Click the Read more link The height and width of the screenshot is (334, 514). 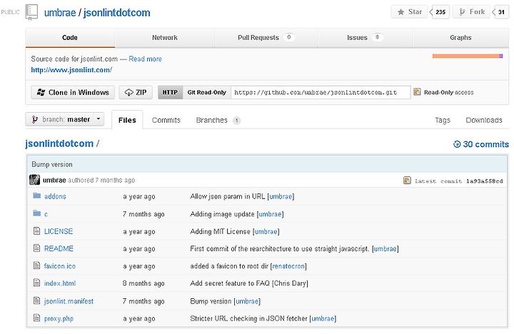click(x=145, y=59)
